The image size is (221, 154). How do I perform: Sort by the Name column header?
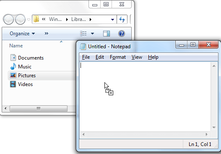16,46
